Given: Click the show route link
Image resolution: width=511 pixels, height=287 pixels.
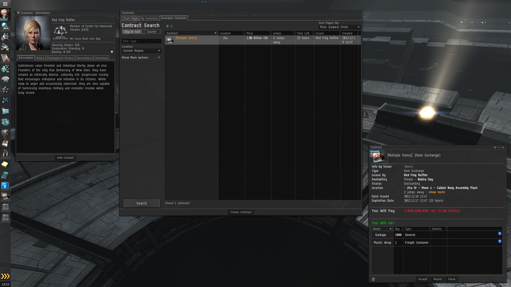Looking at the screenshot, I should pos(436,192).
